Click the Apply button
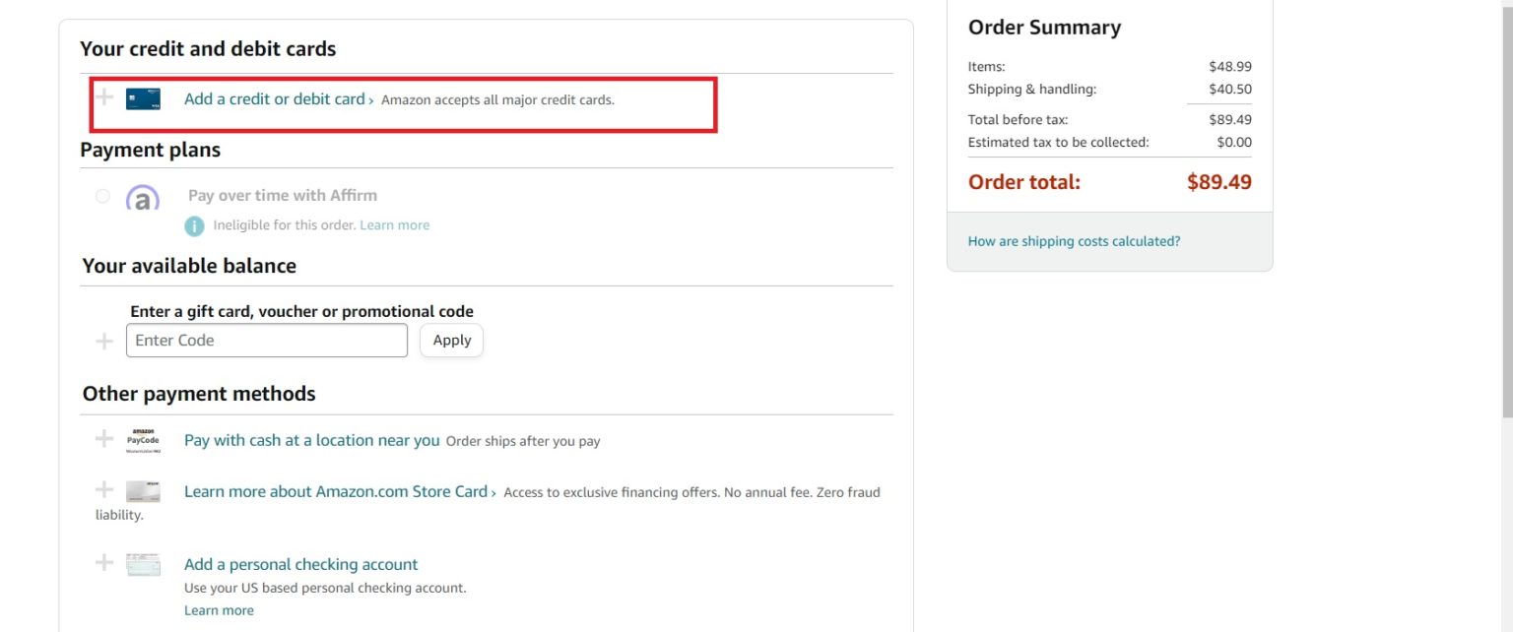The height and width of the screenshot is (632, 1513). (451, 340)
